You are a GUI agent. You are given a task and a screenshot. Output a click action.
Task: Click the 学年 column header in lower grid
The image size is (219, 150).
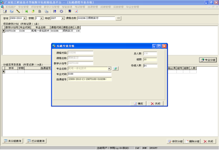pyautogui.click(x=11, y=68)
